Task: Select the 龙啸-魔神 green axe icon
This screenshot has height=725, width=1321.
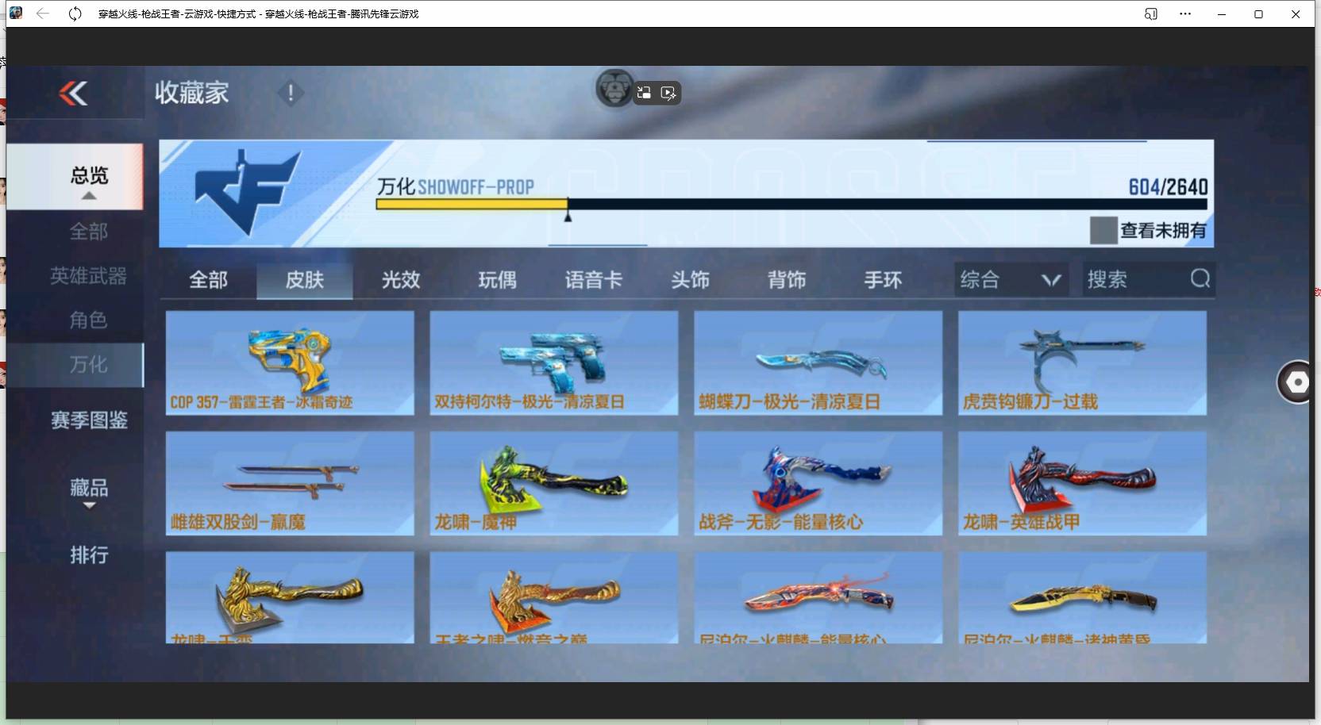Action: [553, 480]
